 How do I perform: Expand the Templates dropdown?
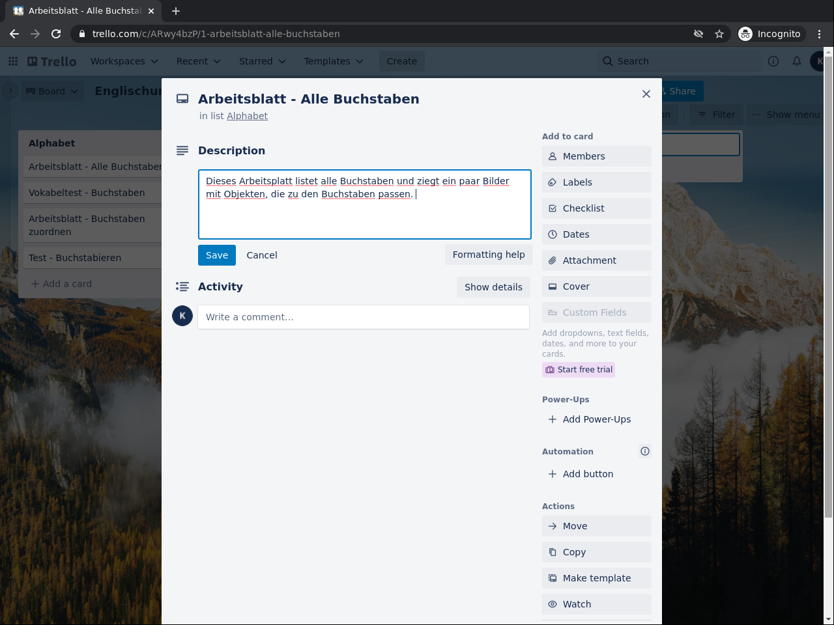point(333,61)
